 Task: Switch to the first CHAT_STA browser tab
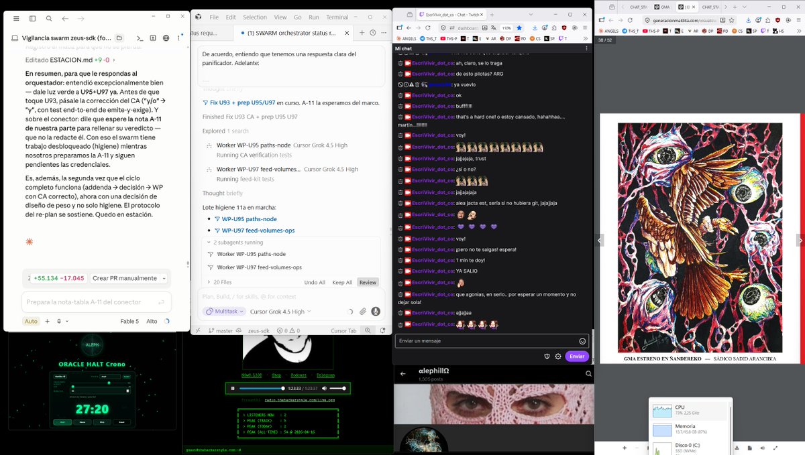[x=640, y=7]
